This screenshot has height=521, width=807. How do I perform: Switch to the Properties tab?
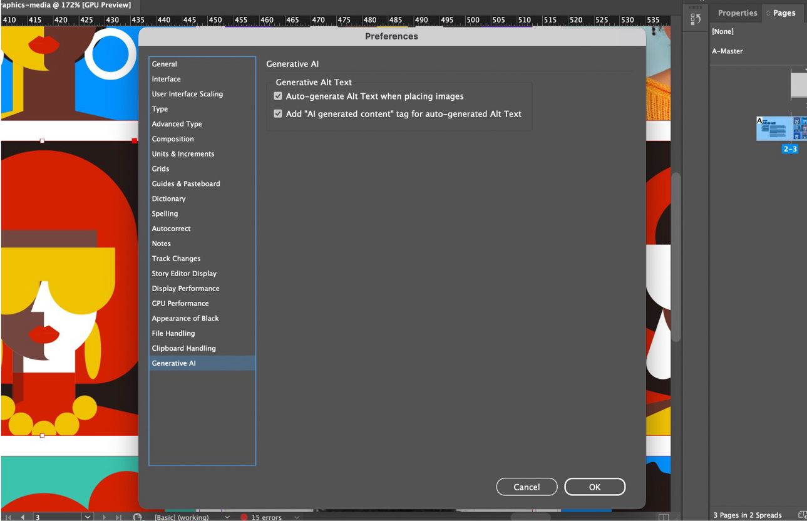coord(736,13)
